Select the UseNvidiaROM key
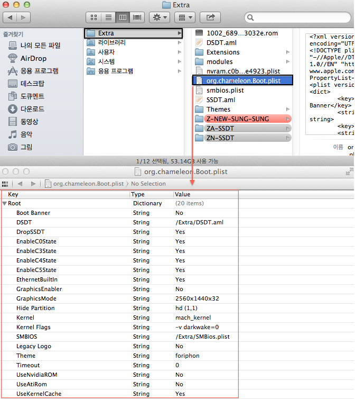Image resolution: width=355 pixels, height=399 pixels. (37, 375)
